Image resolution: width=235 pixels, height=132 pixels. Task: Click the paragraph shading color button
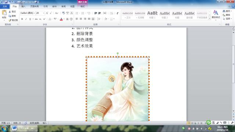[105, 19]
